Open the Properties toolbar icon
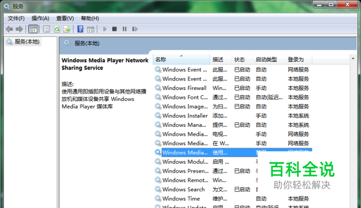 [x=46, y=29]
